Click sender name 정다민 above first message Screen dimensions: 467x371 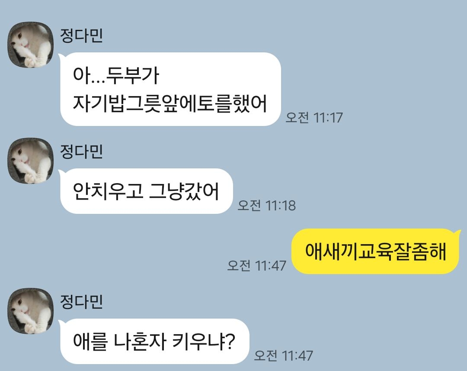coord(81,35)
